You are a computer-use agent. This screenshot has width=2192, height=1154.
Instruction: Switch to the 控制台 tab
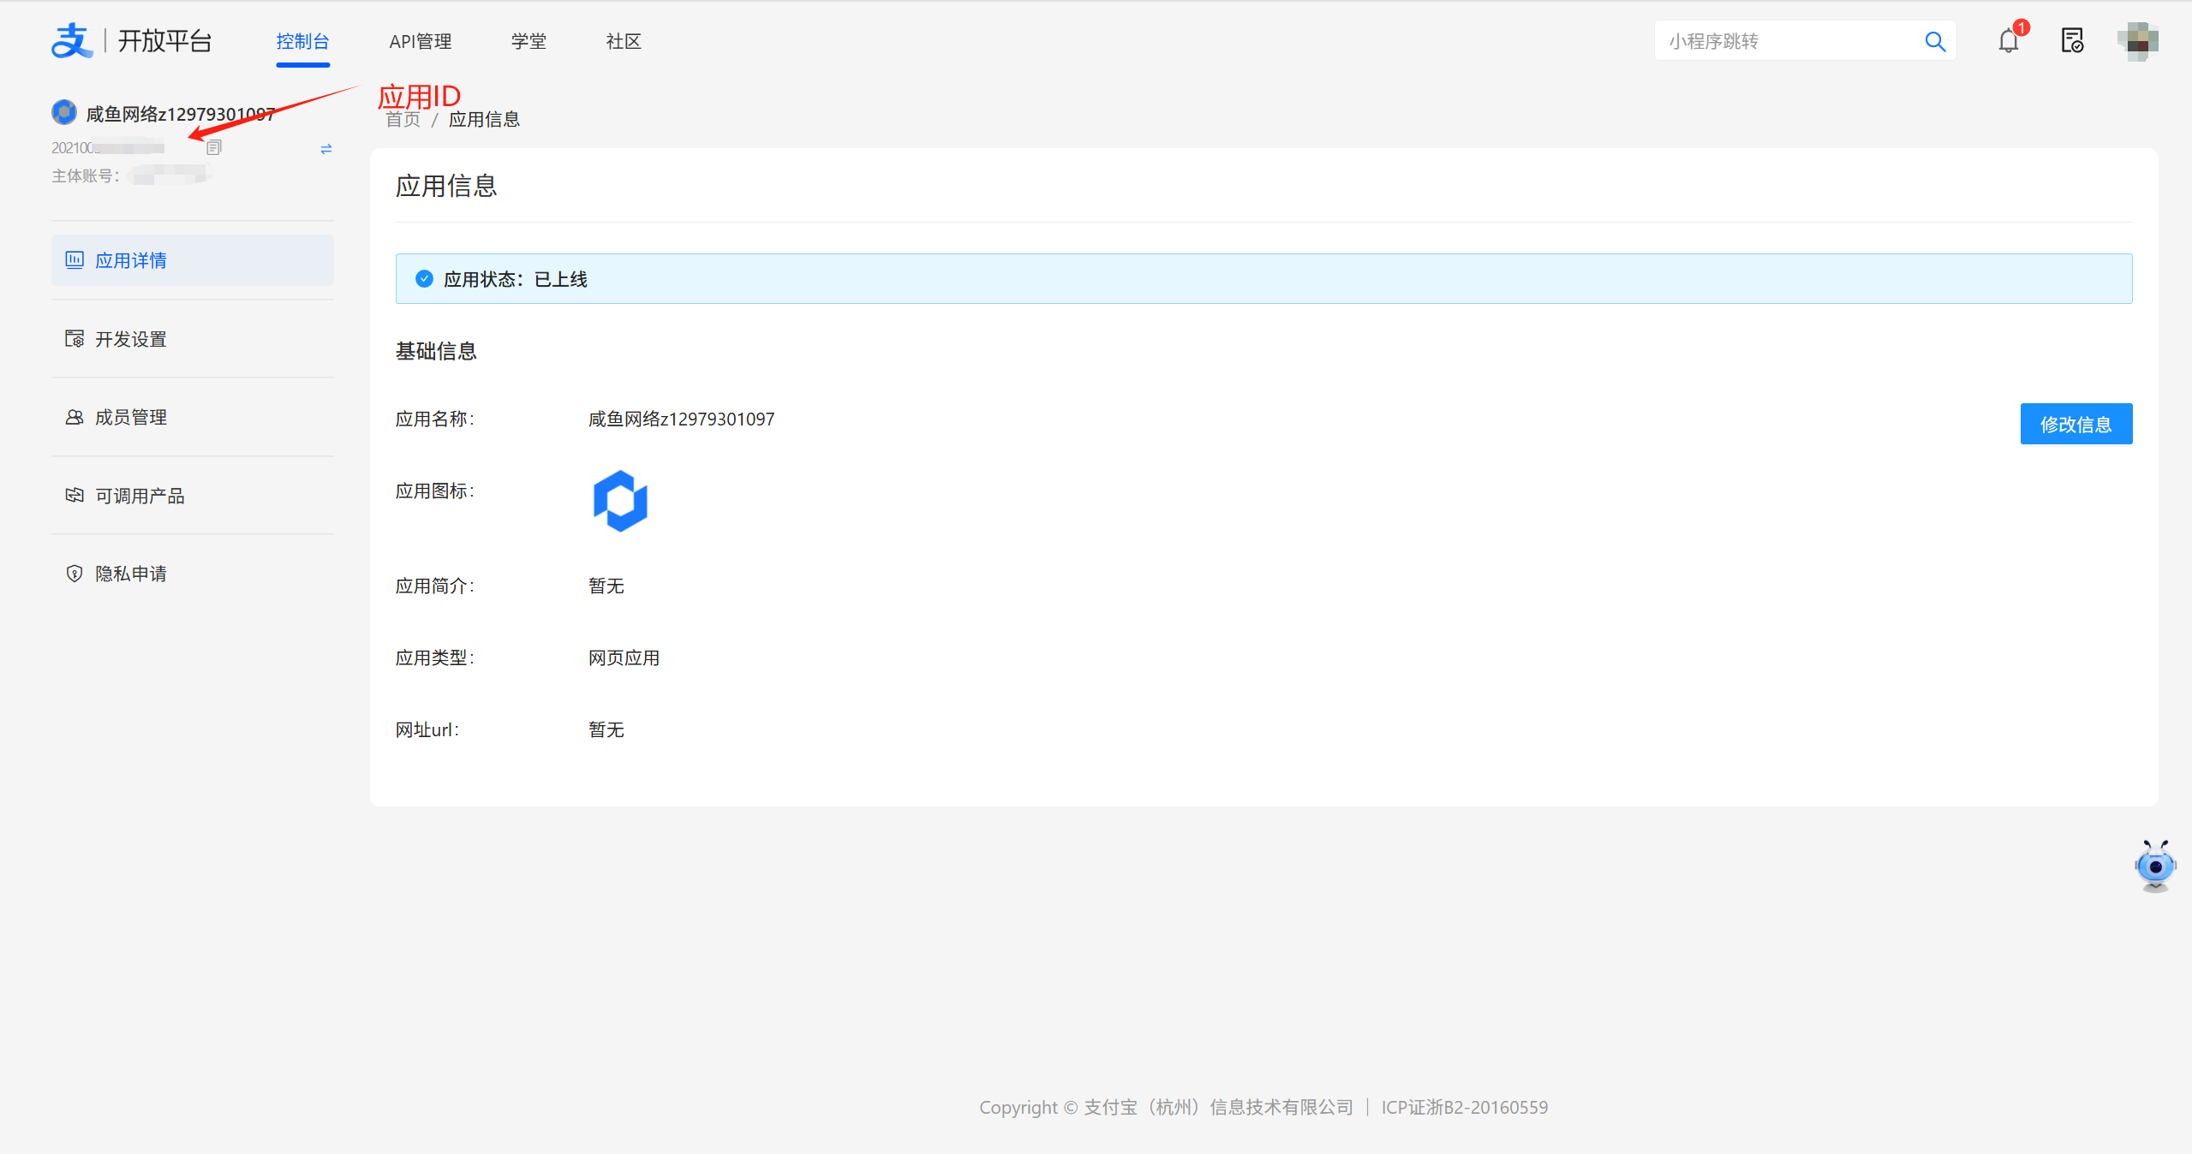click(302, 41)
